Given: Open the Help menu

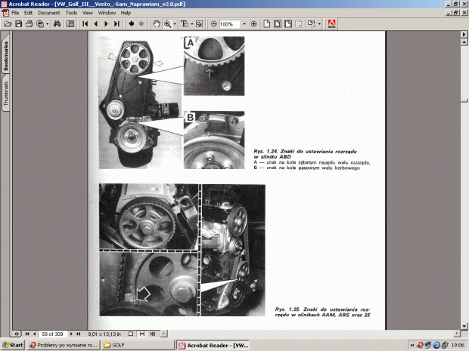Looking at the screenshot, I should 126,13.
